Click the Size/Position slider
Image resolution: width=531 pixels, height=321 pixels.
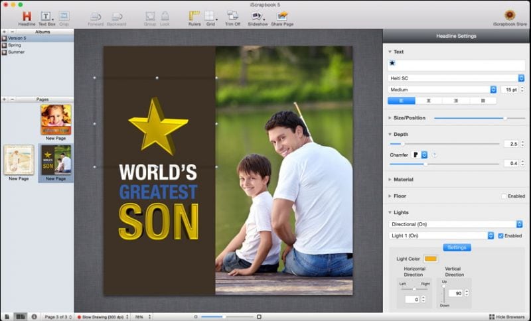click(479, 118)
